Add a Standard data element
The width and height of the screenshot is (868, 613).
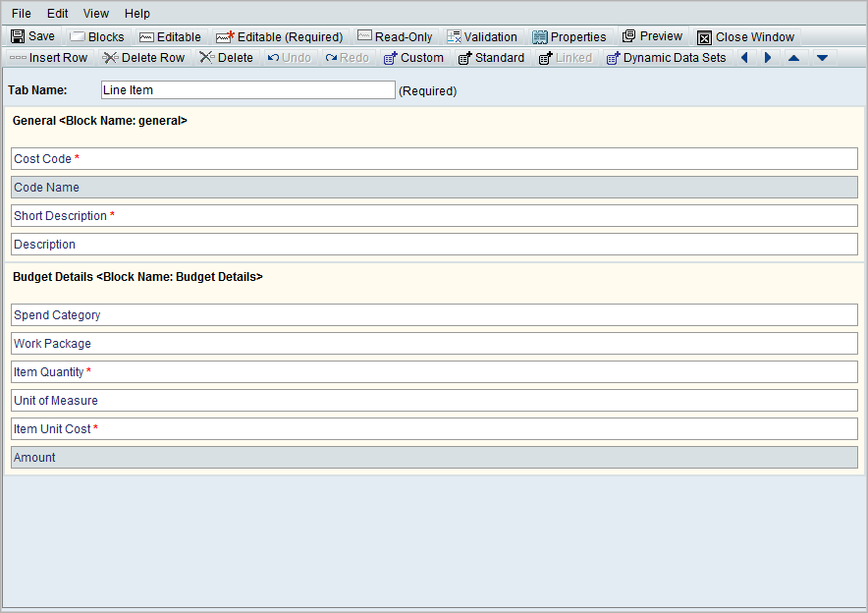pos(491,58)
